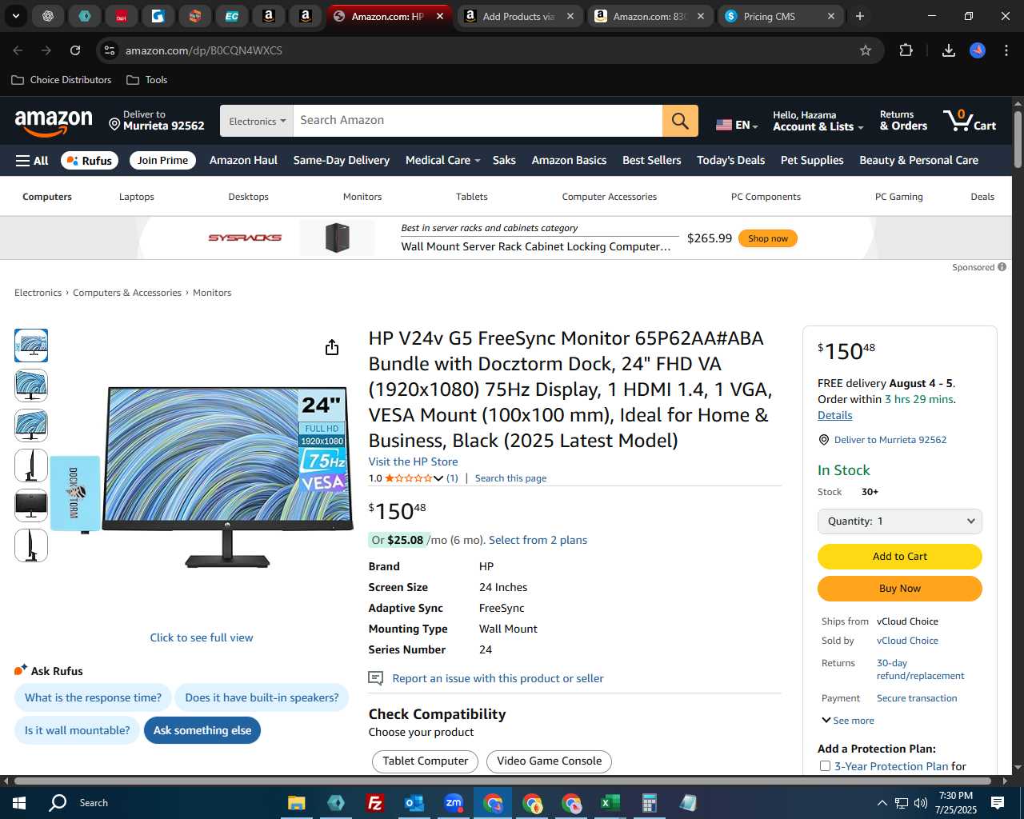Reload the current page
The width and height of the screenshot is (1024, 819).
coord(75,50)
